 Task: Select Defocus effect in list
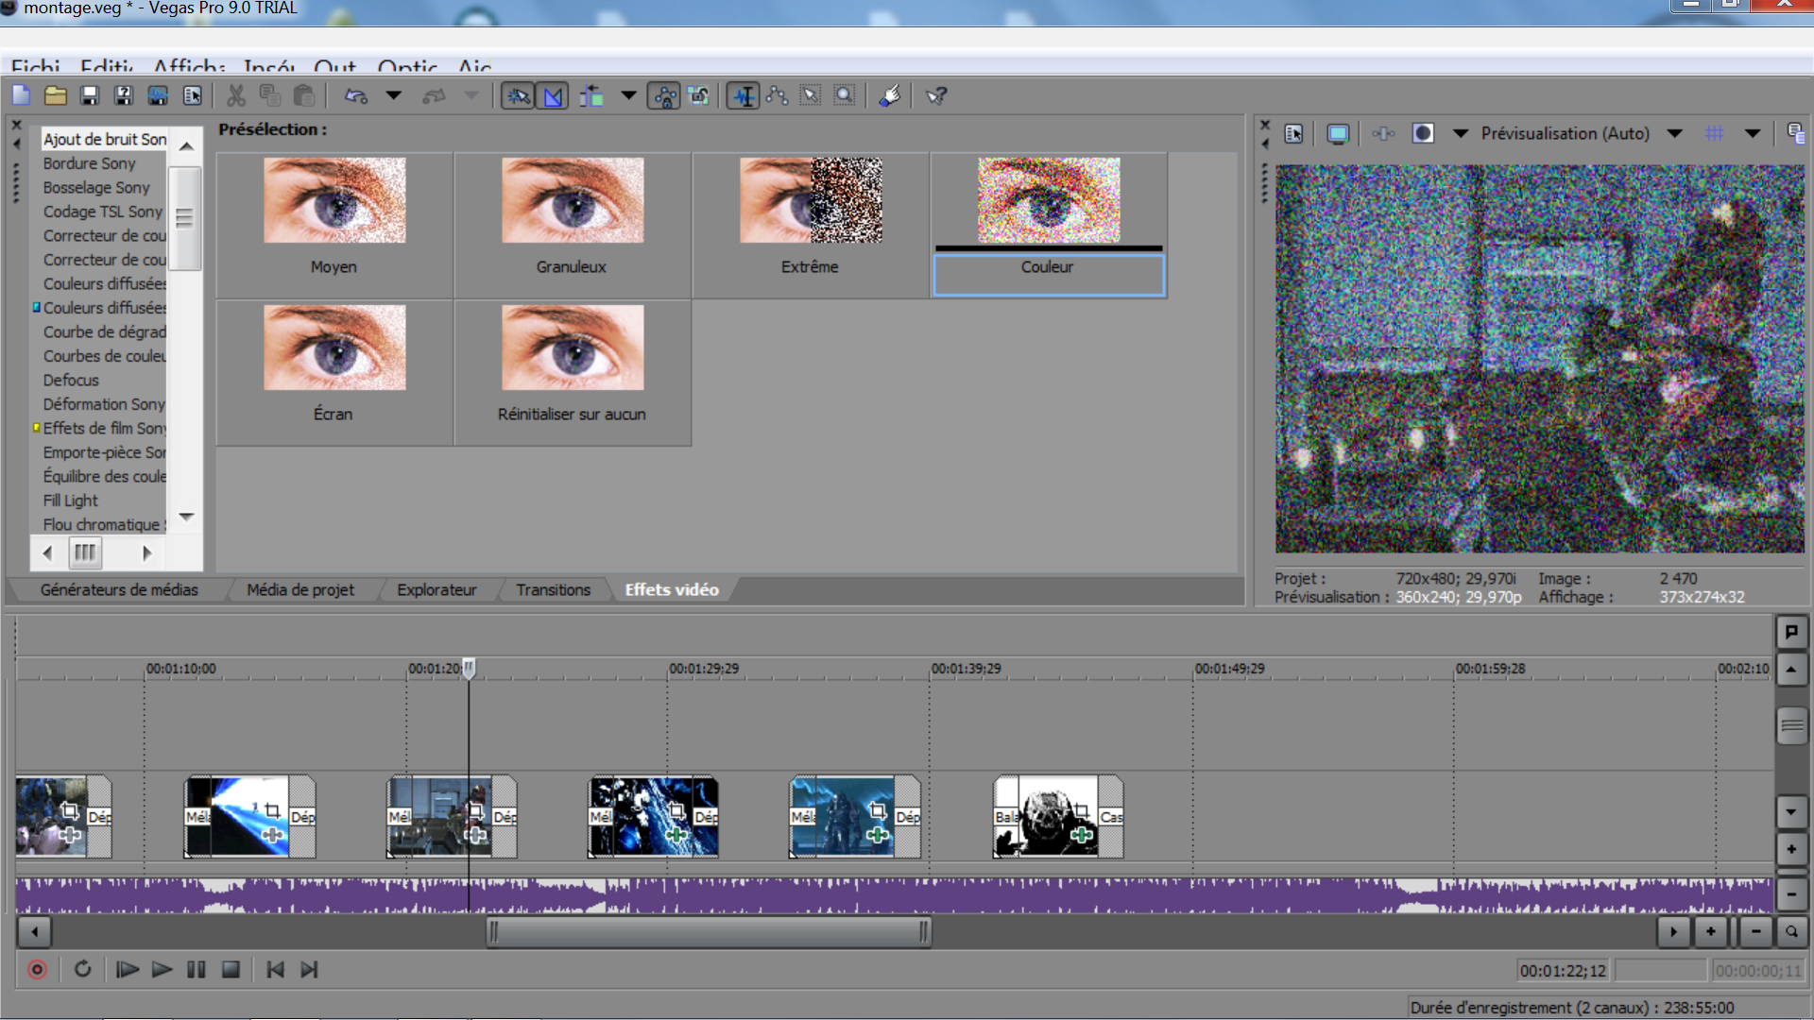click(x=71, y=380)
